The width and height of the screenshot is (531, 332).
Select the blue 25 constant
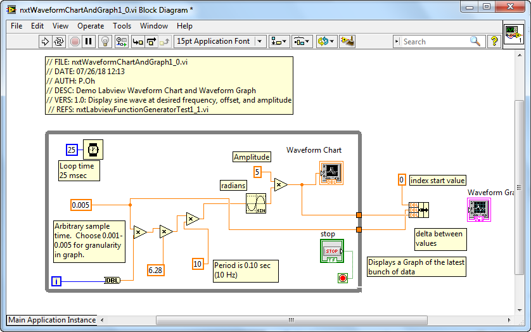[x=72, y=150]
